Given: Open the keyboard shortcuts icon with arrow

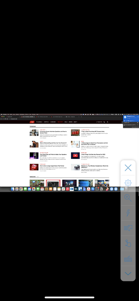Looking at the screenshot, I should coord(128,228).
